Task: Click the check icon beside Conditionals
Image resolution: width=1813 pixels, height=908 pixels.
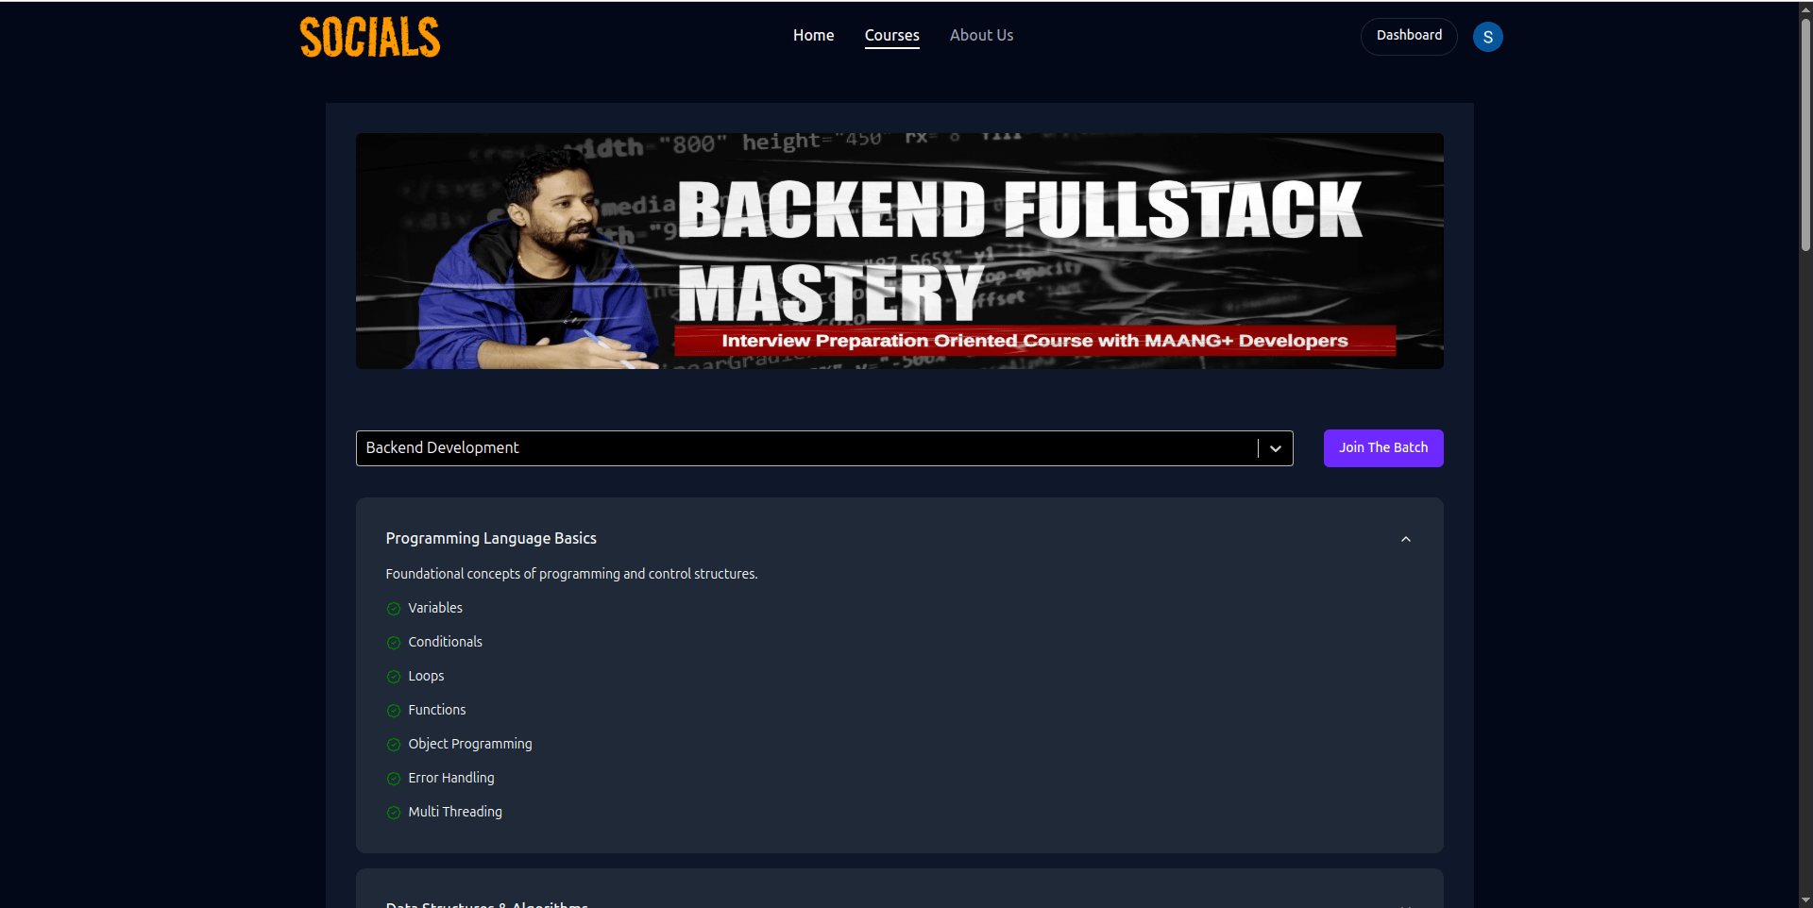Action: click(x=394, y=643)
